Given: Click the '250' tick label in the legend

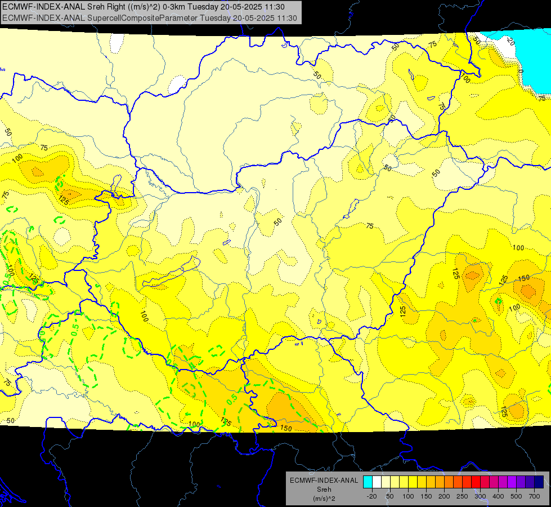Looking at the screenshot, I should [462, 496].
